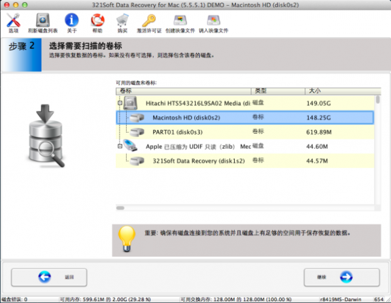Click the yellow light bulb tip icon
The image size is (391, 303).
[x=127, y=239]
